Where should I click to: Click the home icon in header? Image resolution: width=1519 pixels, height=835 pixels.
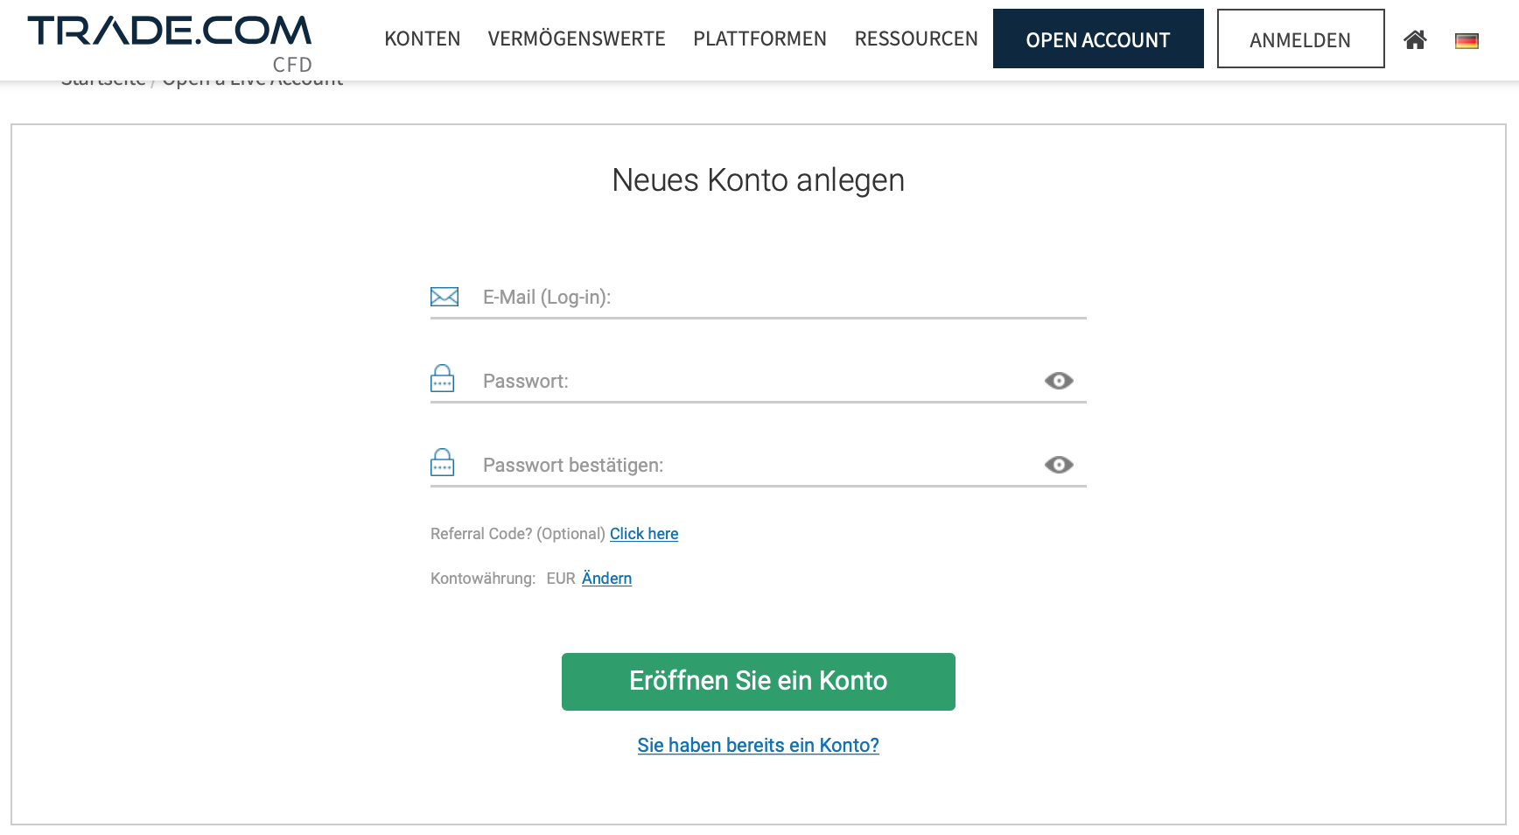point(1415,39)
